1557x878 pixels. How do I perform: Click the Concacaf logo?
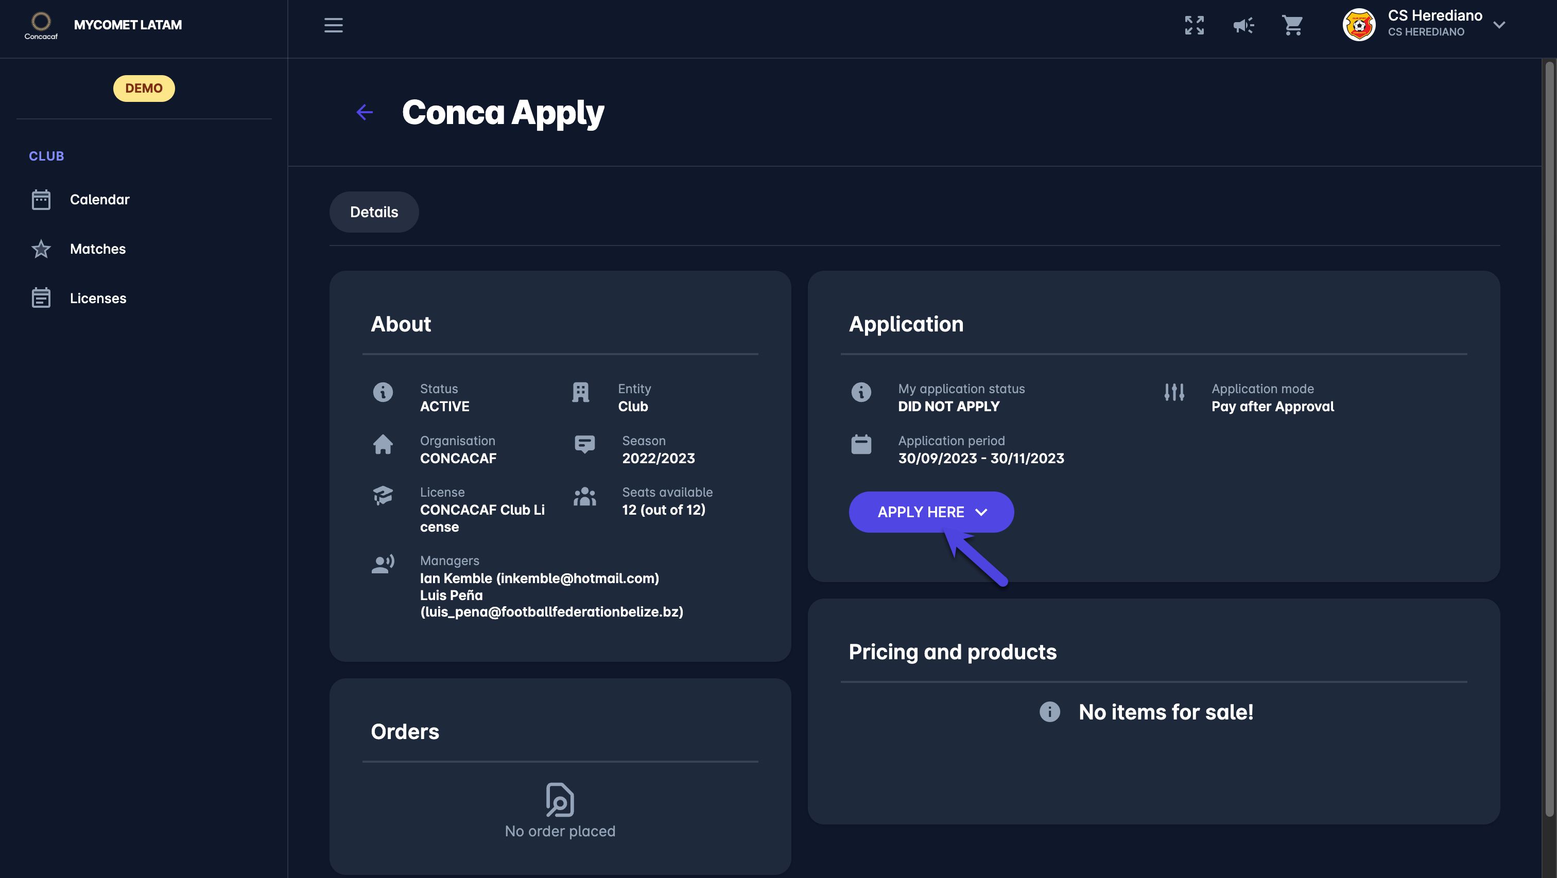pos(41,25)
